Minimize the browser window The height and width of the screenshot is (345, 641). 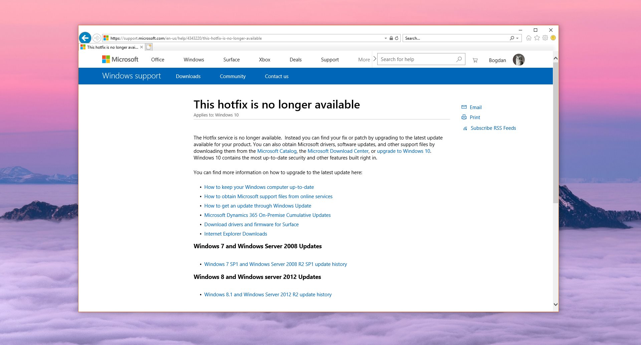pyautogui.click(x=520, y=30)
